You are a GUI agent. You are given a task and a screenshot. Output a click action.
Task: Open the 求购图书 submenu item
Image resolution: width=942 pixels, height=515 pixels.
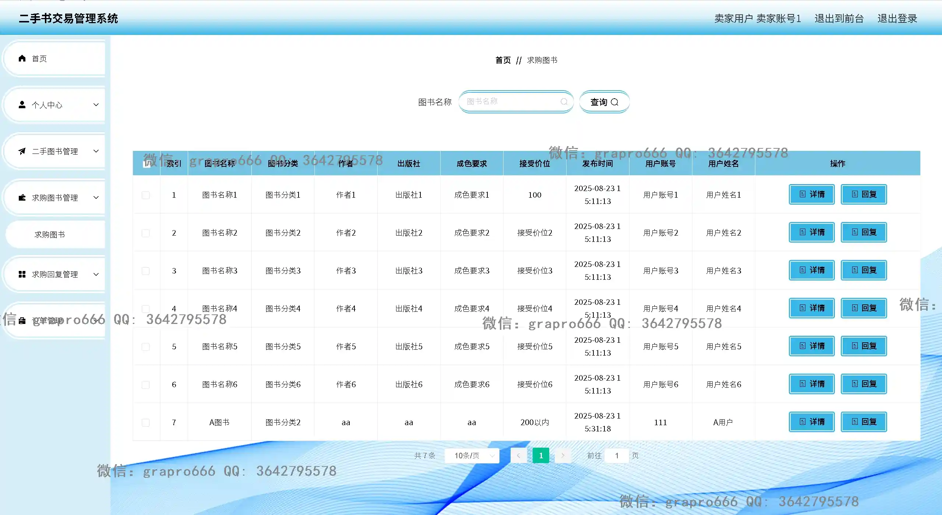tap(50, 234)
